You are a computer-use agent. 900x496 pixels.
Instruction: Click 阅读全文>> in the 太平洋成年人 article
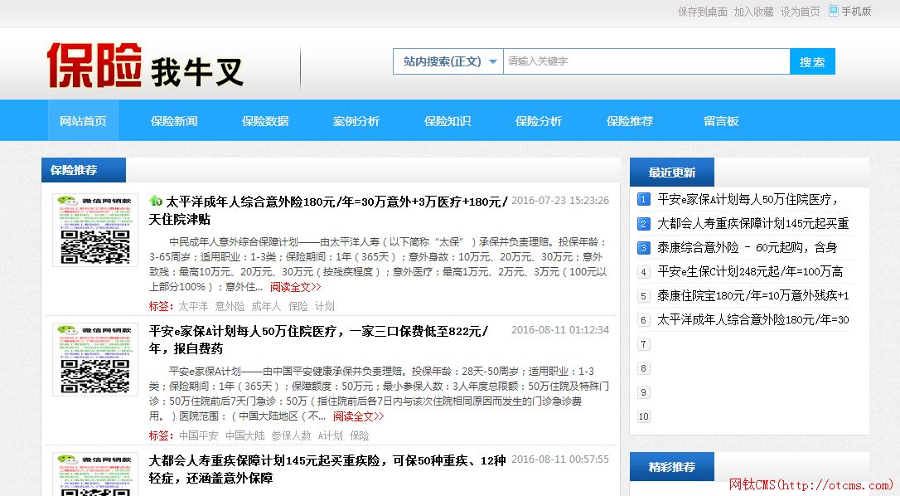coord(296,287)
